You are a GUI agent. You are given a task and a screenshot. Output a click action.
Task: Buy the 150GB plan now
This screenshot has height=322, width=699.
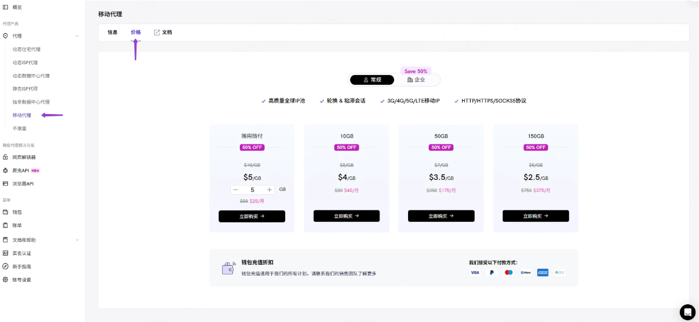pyautogui.click(x=535, y=216)
